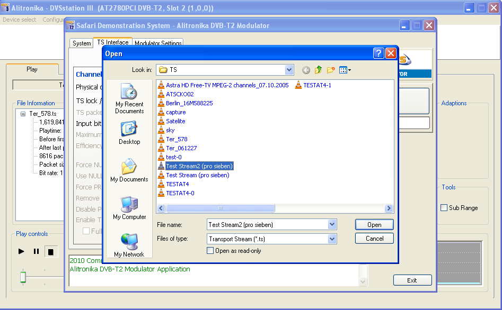Select the TESTAT4-0 file

(176, 193)
